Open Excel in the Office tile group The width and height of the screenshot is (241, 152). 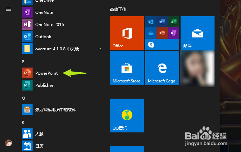tap(173, 22)
